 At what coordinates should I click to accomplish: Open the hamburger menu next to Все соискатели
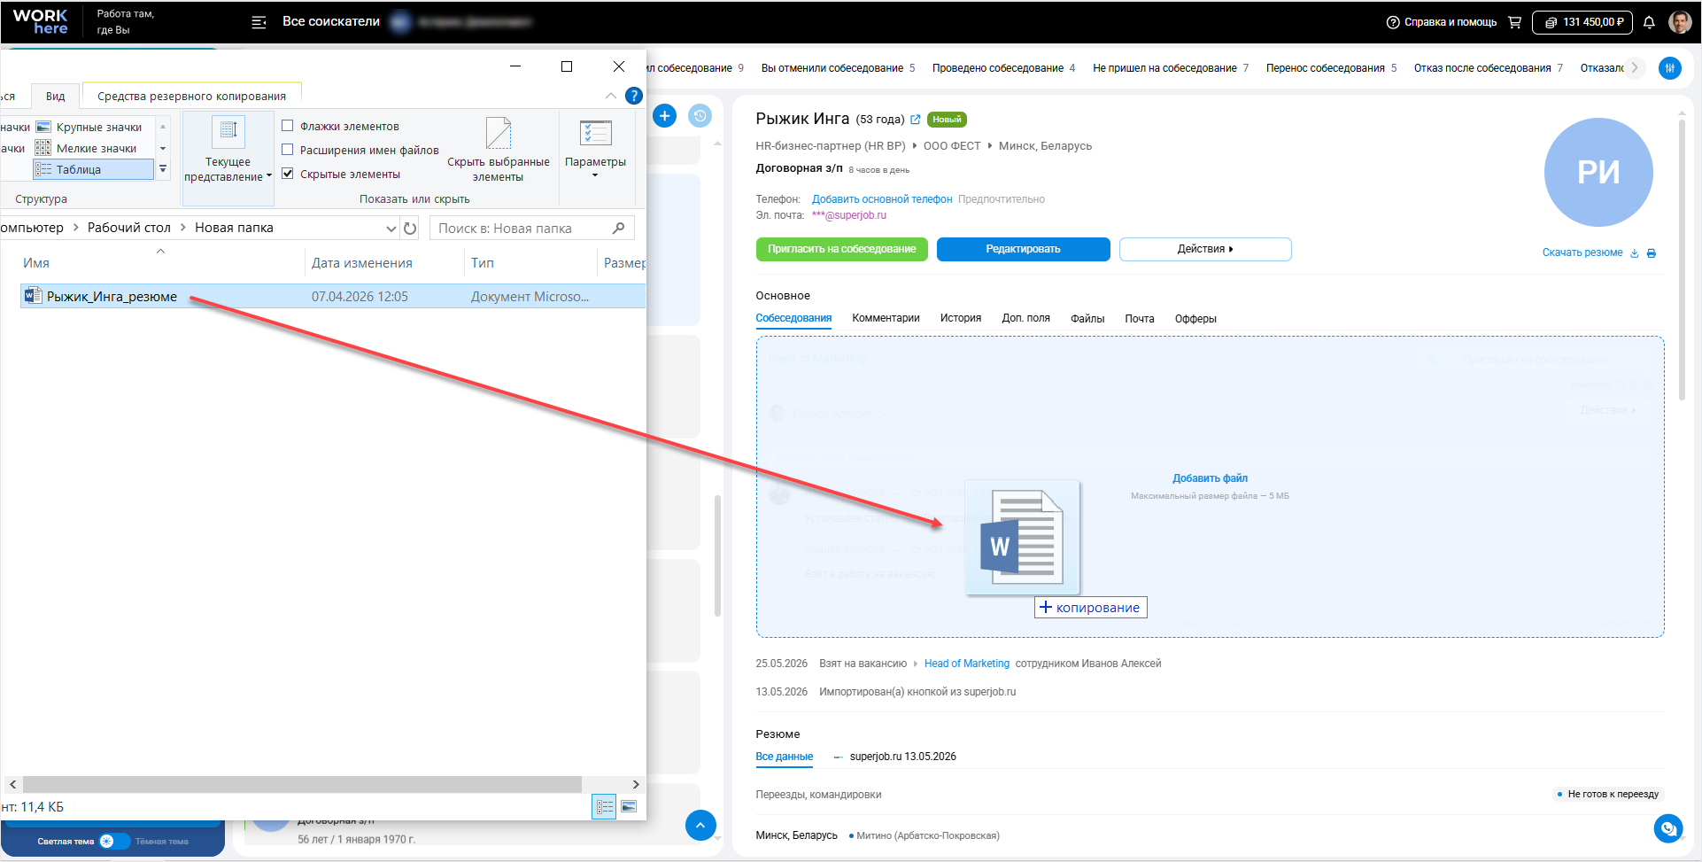point(259,22)
